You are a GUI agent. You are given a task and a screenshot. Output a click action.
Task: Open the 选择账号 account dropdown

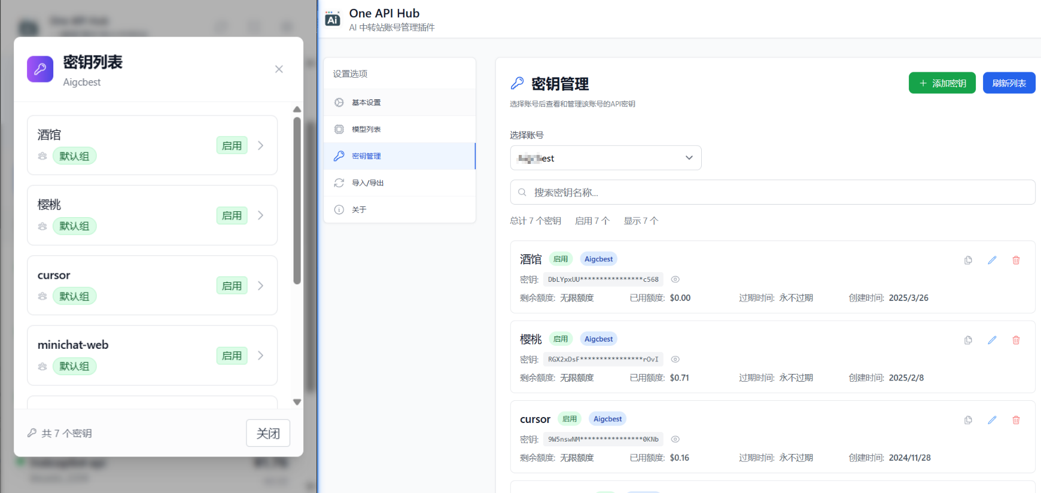click(605, 158)
